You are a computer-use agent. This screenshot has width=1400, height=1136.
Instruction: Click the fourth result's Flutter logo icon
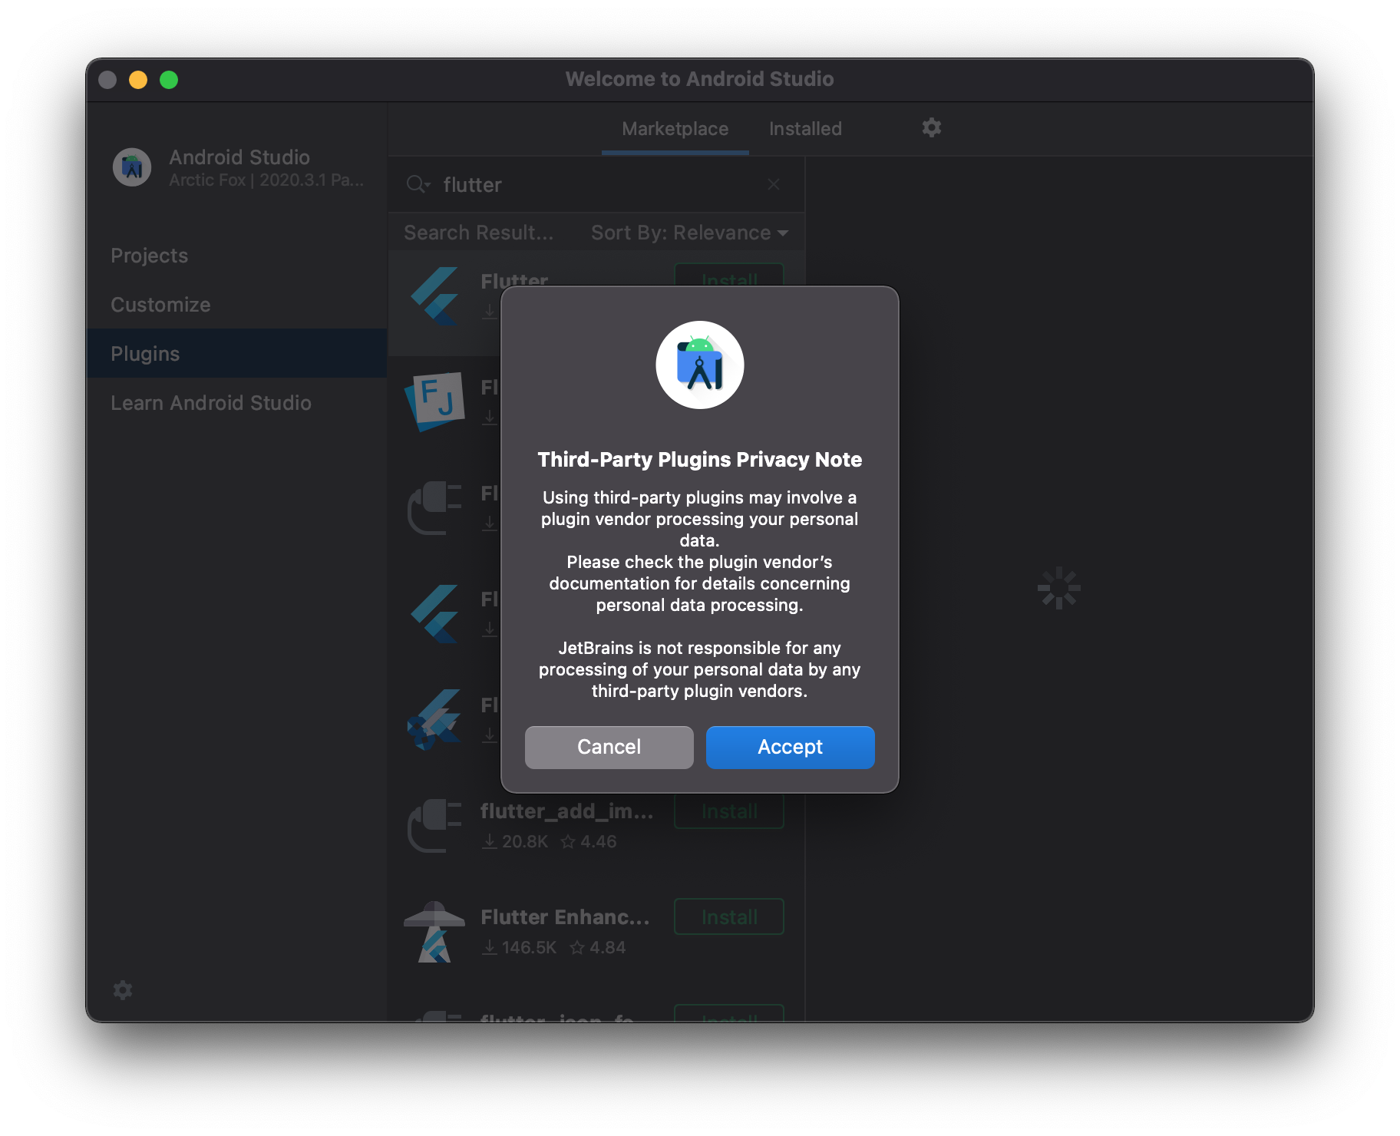pos(434,614)
